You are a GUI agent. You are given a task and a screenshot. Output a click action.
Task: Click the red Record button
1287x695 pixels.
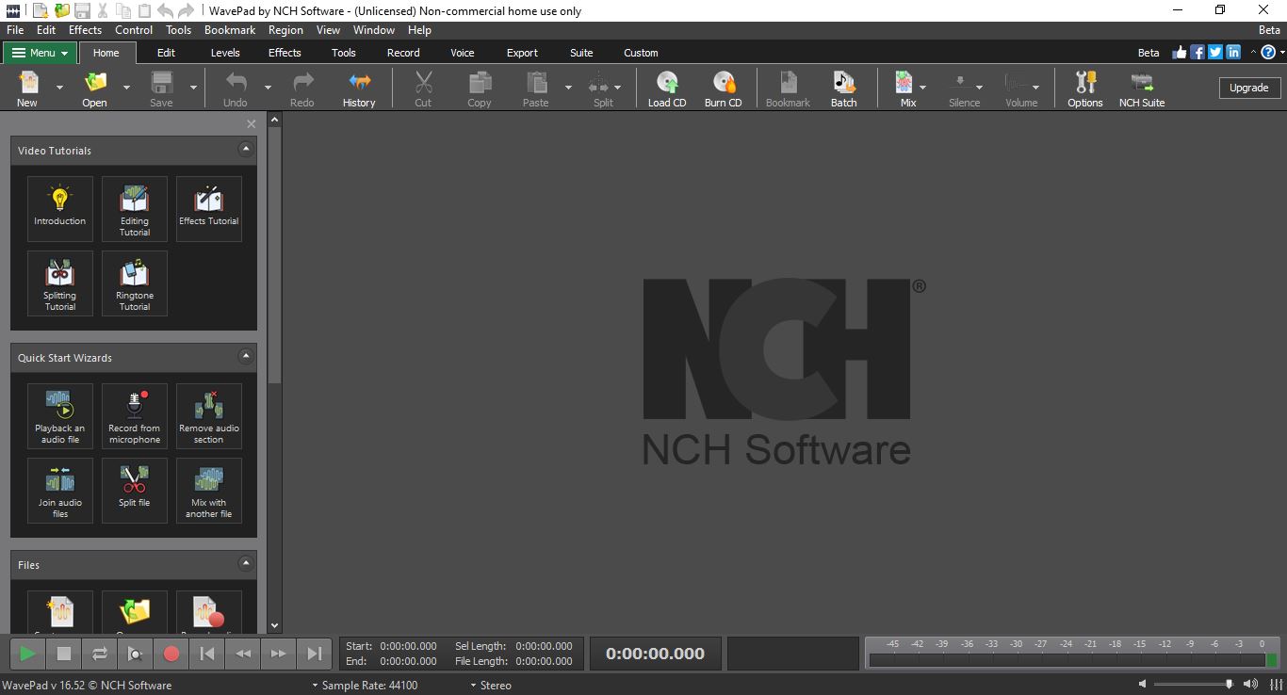tap(171, 653)
